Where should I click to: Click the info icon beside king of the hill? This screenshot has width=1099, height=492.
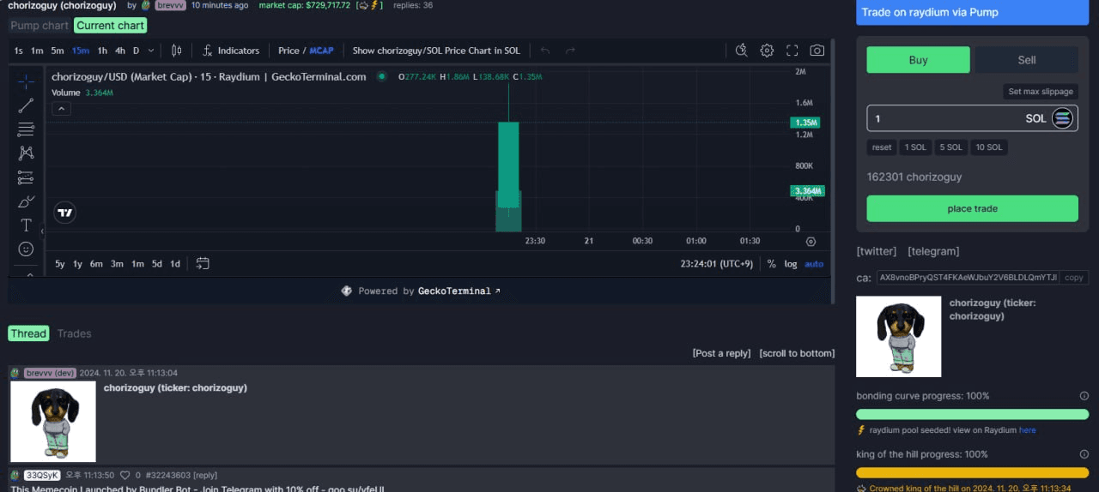tap(1084, 454)
